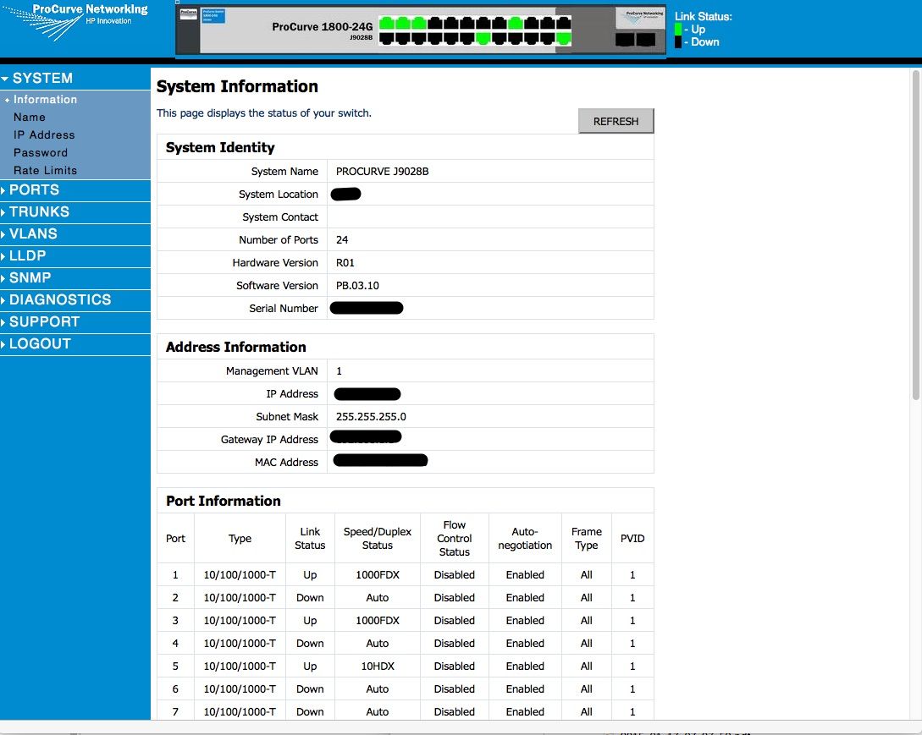Click the Address Information section heading
The height and width of the screenshot is (735, 922).
point(236,347)
